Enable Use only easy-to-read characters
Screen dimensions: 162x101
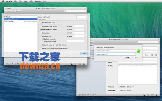click(x=41, y=45)
